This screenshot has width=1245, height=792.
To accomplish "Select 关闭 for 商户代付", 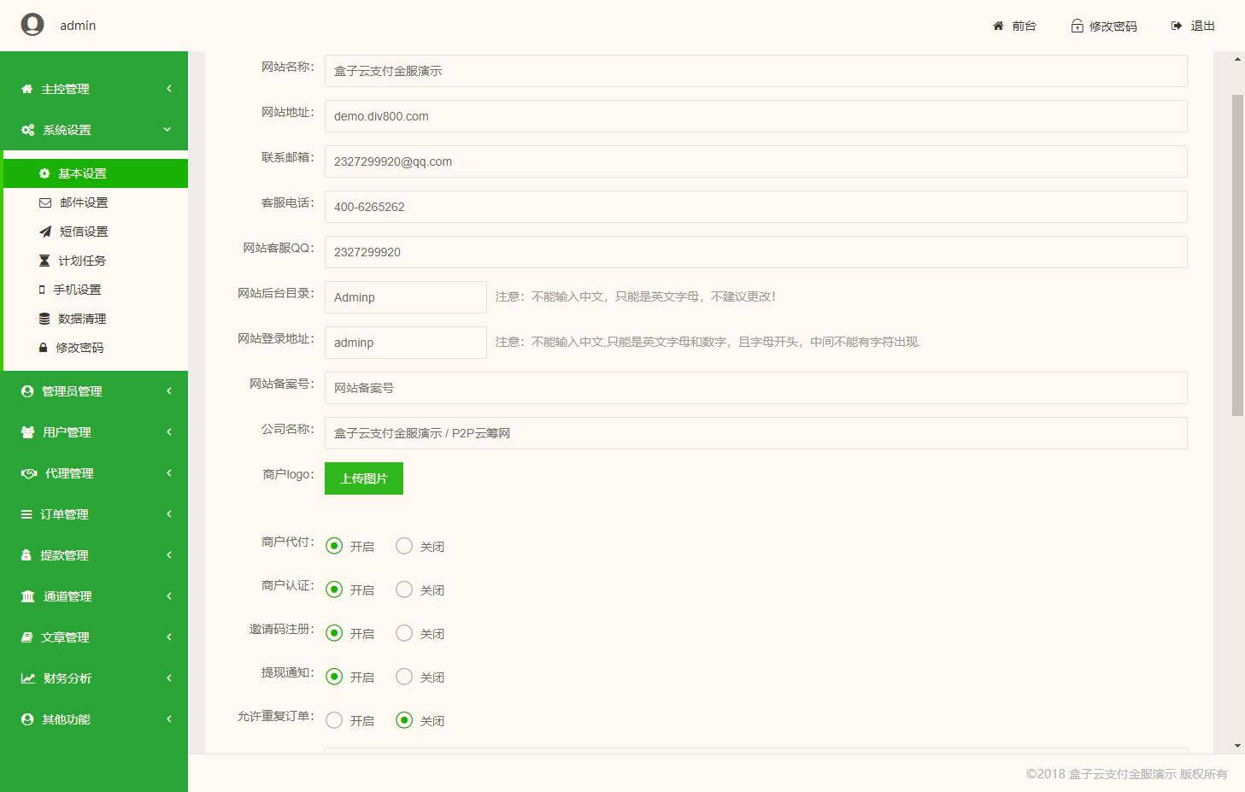I will [x=404, y=546].
